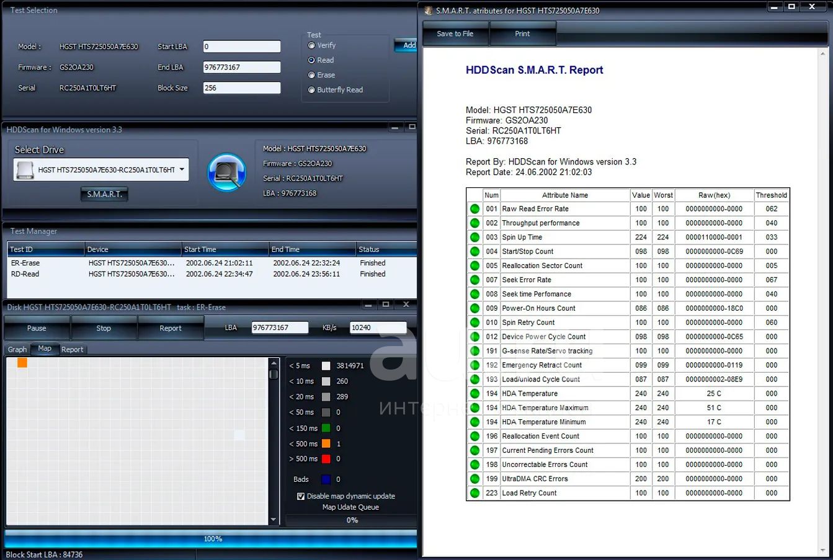Click the magnifier hard drive test icon

coord(226,172)
